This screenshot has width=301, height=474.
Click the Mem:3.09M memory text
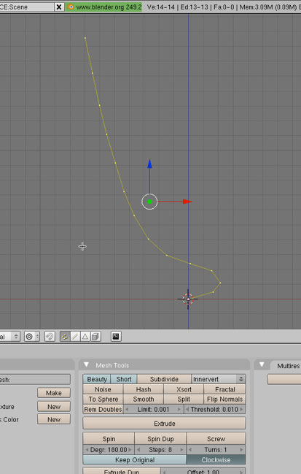254,7
